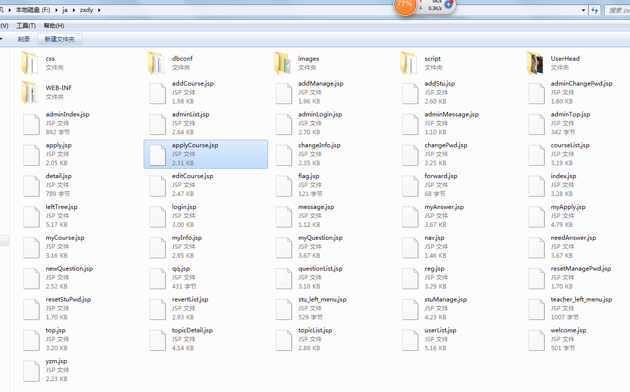Click the index.jsp file icon
630x392 pixels.
pyautogui.click(x=537, y=186)
